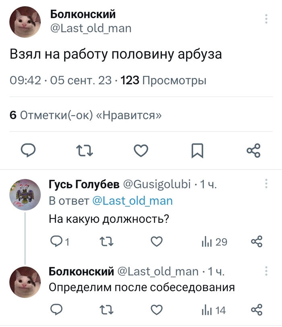
Task: Like the main tweet about арбуз
Action: point(141,151)
